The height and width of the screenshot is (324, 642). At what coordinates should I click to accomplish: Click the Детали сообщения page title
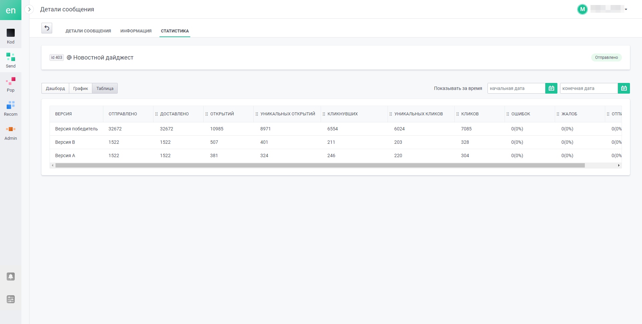[67, 9]
